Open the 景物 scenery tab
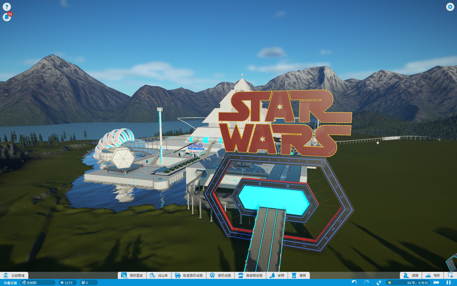Viewport: 457px width, 286px height. [277, 275]
